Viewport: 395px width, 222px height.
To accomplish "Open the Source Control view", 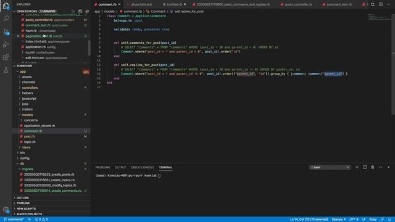I will [x=6, y=31].
